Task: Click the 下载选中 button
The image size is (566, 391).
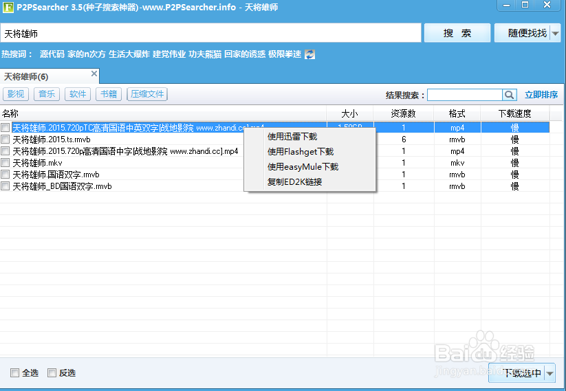Action: coord(517,373)
